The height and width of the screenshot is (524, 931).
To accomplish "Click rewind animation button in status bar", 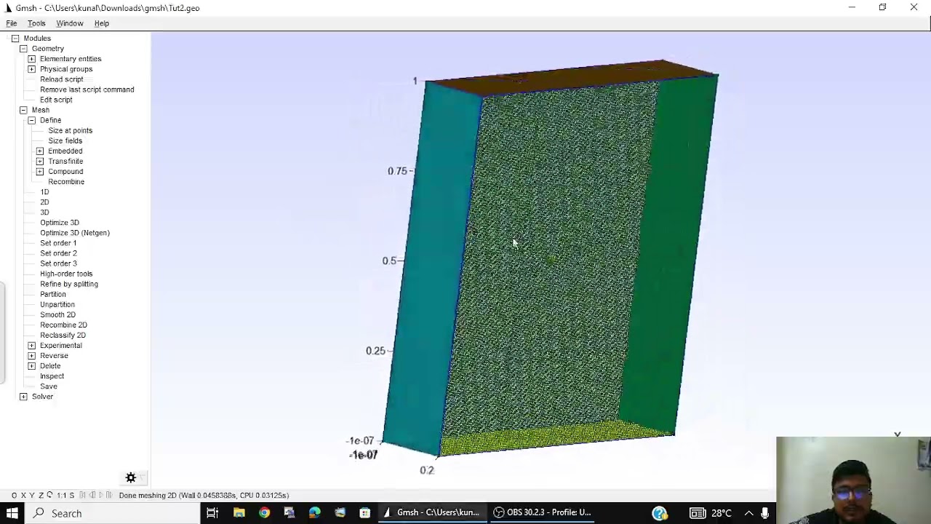I will [83, 495].
